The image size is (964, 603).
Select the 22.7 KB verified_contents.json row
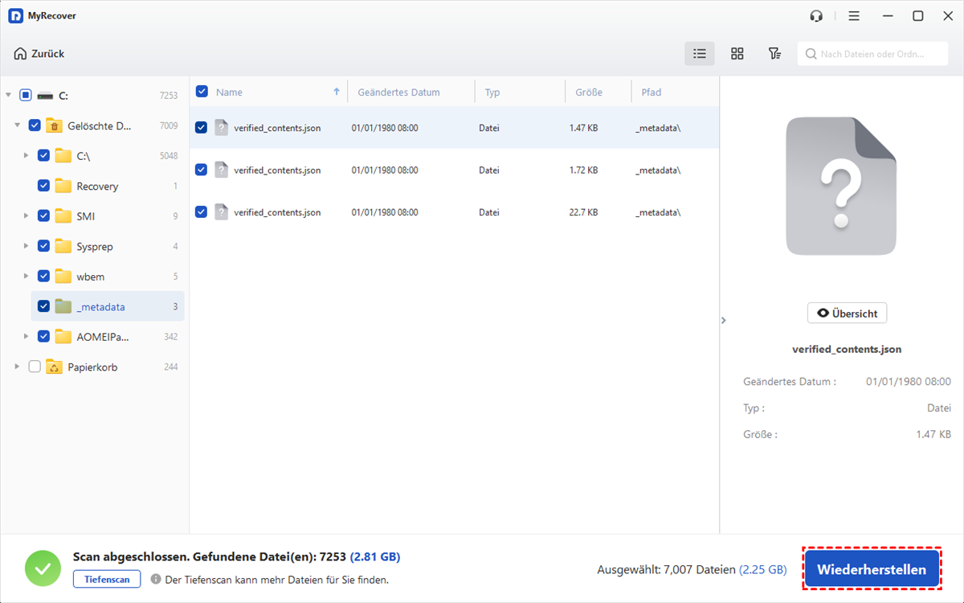[455, 212]
